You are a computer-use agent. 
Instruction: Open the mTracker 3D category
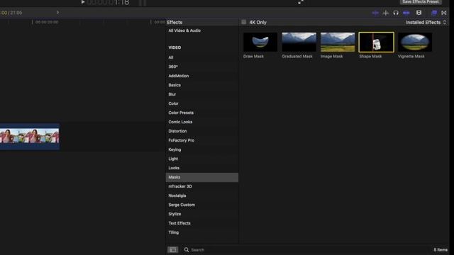pos(180,186)
